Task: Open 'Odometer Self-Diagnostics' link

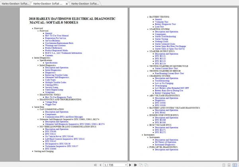Action: coord(57,77)
